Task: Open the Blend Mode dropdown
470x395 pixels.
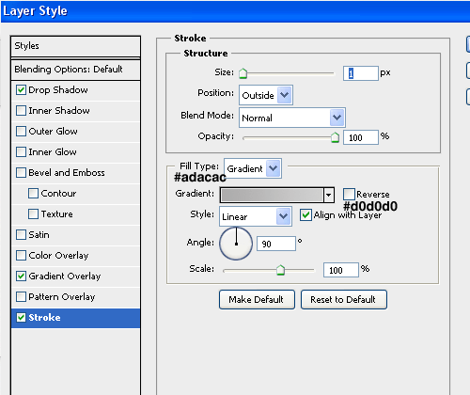Action: 292,118
